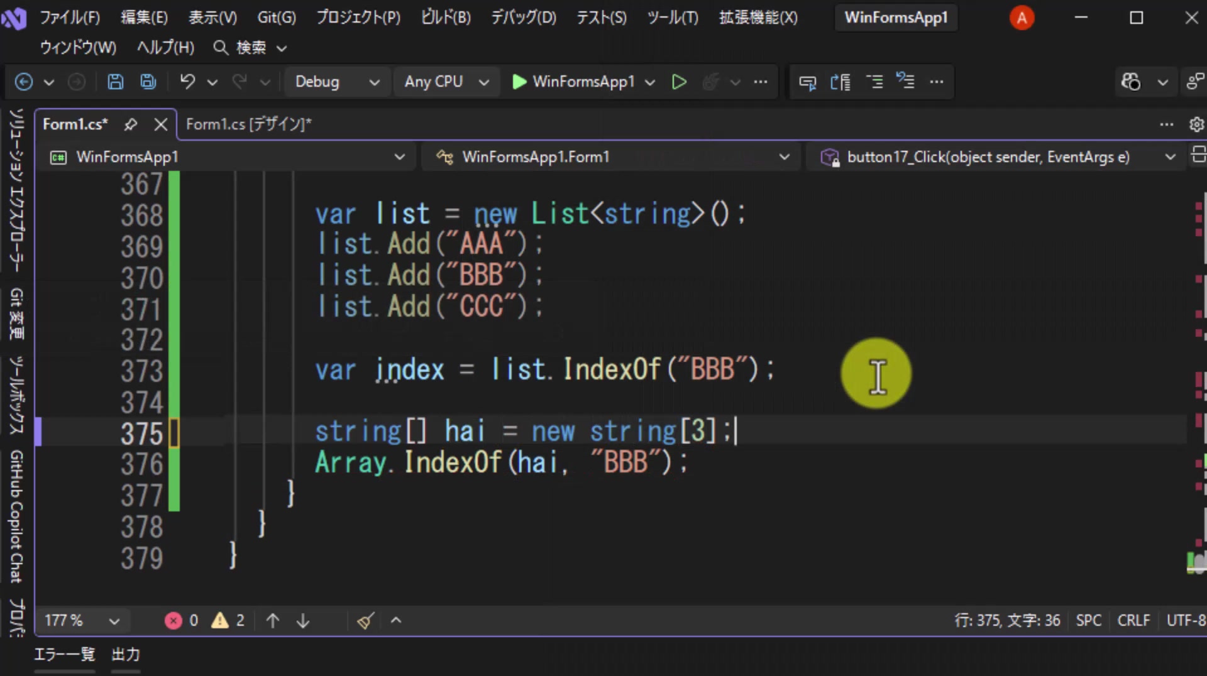Screen dimensions: 1207x676
Task: Open the ウィンドウ(W) menu
Action: (x=78, y=48)
